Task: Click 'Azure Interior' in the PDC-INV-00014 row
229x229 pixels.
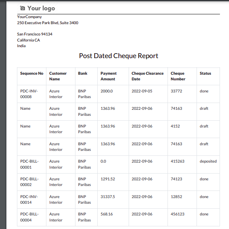Action: pos(56,200)
